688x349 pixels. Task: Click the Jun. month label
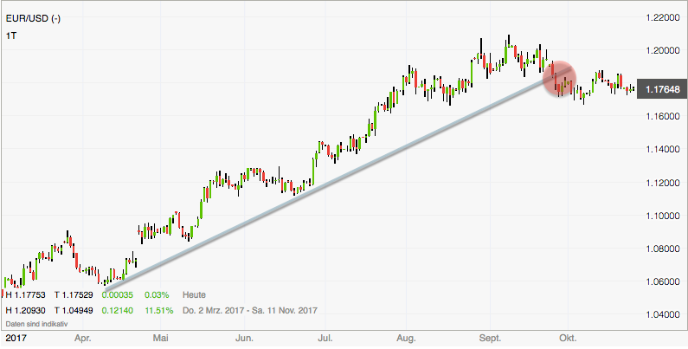244,339
